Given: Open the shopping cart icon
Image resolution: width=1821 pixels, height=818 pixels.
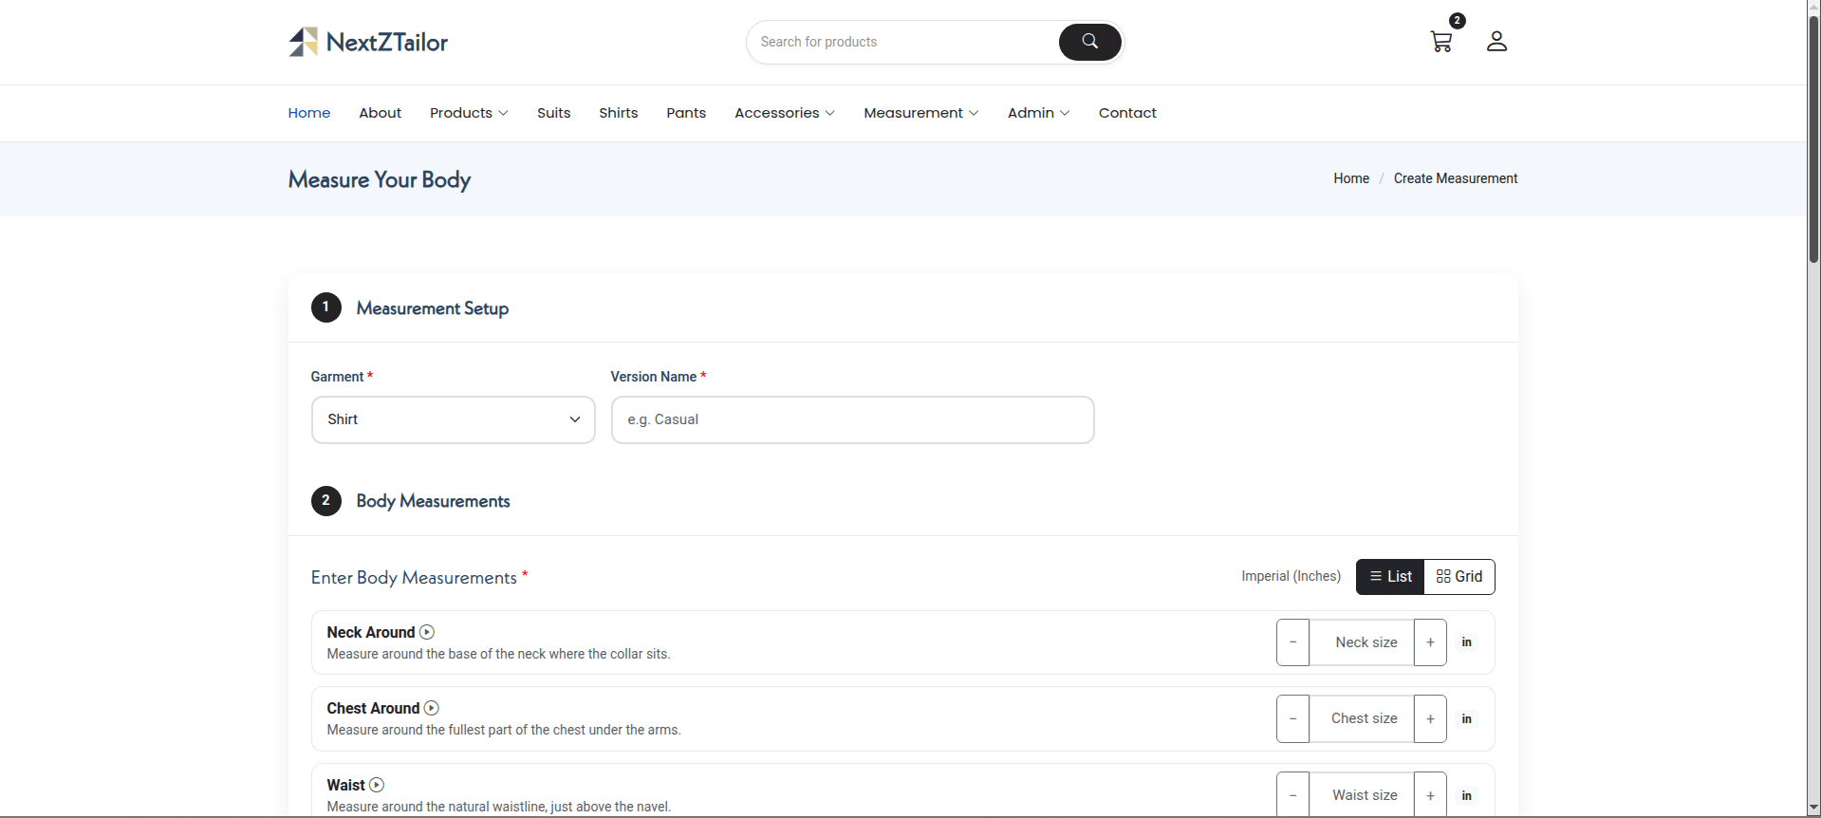Looking at the screenshot, I should (x=1441, y=42).
